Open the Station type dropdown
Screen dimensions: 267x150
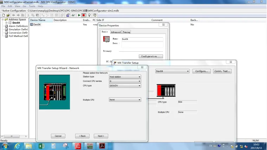(125, 77)
